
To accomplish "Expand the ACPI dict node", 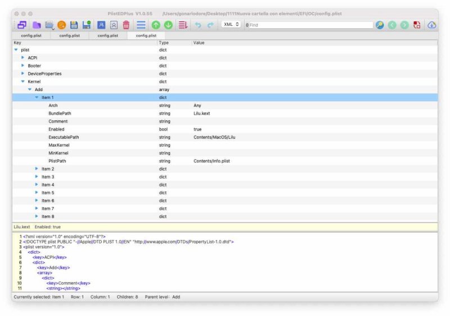I will 23,58.
